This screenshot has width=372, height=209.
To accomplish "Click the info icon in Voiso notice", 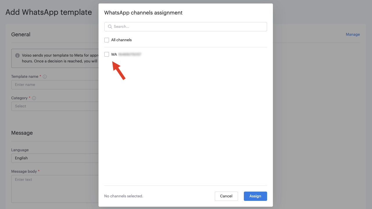I will 17,55.
